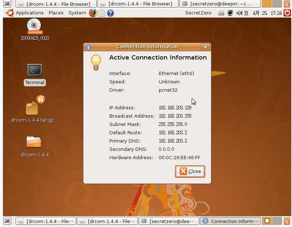The width and height of the screenshot is (292, 227).
Task: Click the lightbulb icon in the dialog
Action: pyautogui.click(x=96, y=63)
